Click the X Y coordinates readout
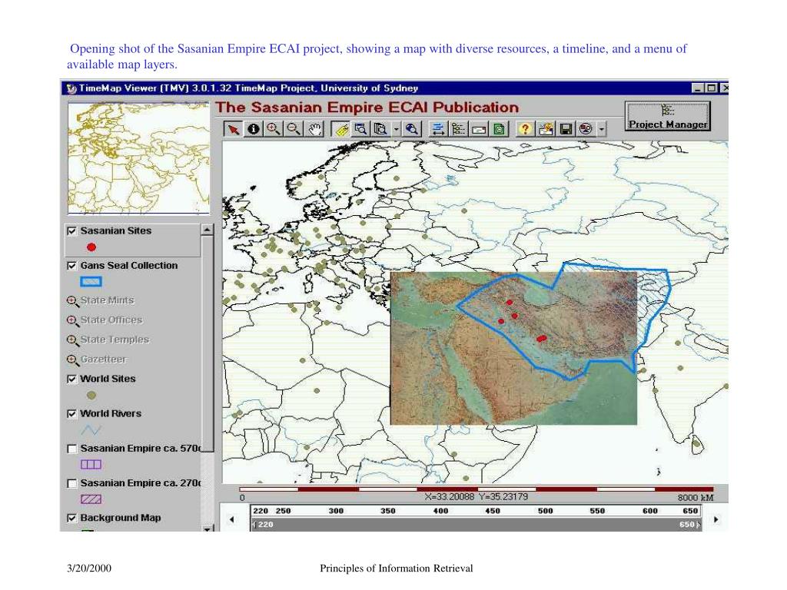 [x=476, y=497]
